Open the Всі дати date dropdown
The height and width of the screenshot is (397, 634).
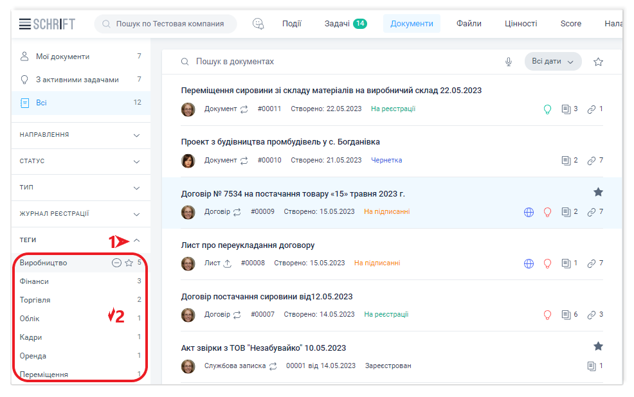552,62
